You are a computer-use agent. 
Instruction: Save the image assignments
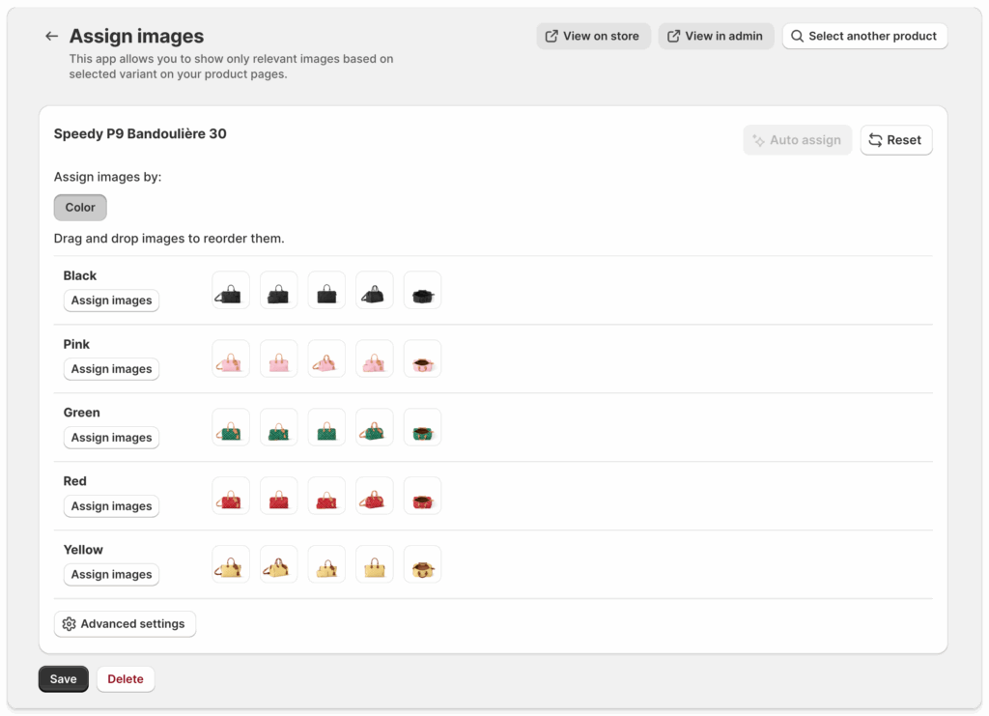pos(63,679)
